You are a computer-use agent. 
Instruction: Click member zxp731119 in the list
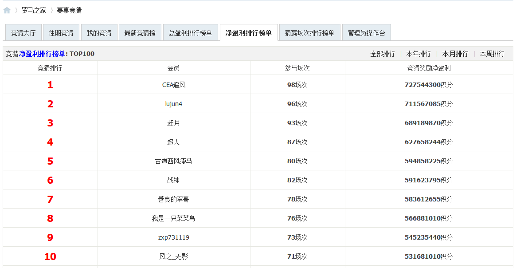pyautogui.click(x=174, y=237)
